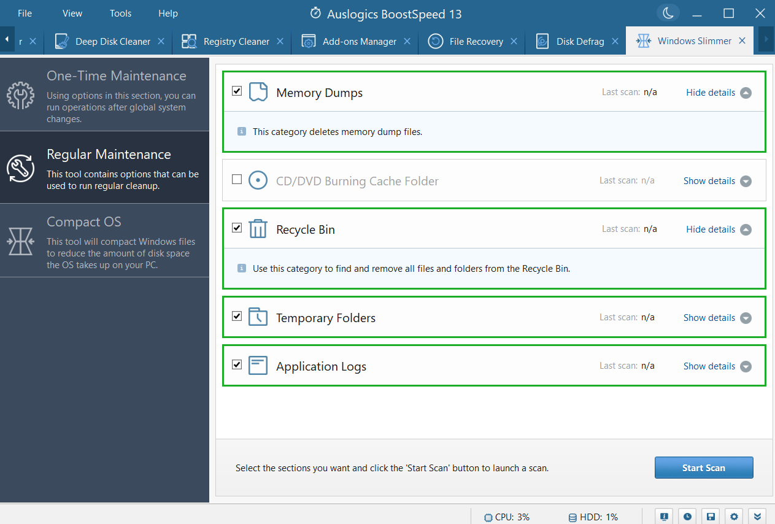775x524 pixels.
Task: Select the One-Time Maintenance section
Action: pyautogui.click(x=104, y=94)
